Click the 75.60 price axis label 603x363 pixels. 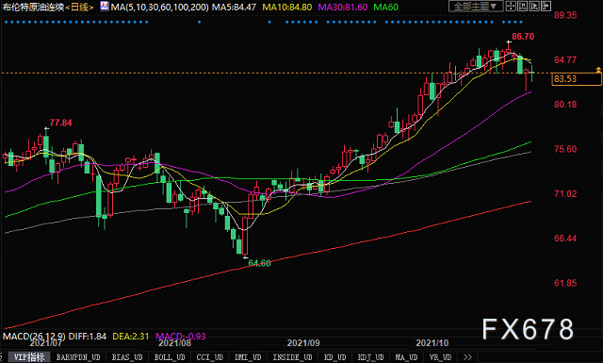565,149
